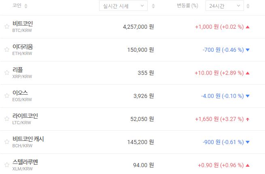Image resolution: width=265 pixels, height=174 pixels.
Task: Click the blue down arrow for 이오스
Action: tap(248, 96)
